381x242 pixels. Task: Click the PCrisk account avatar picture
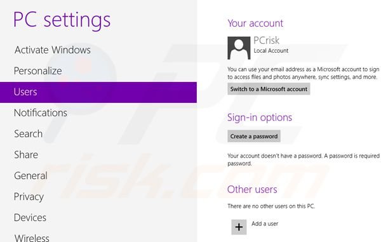pyautogui.click(x=239, y=48)
